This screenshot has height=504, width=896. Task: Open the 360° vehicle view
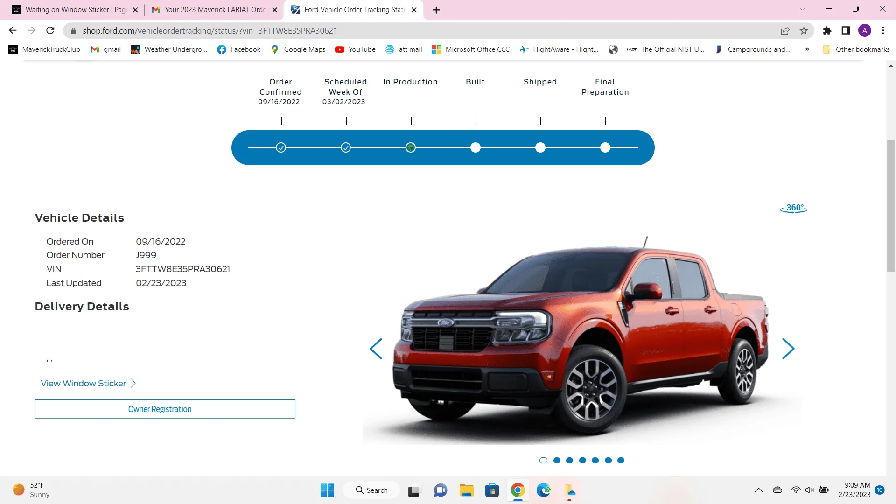click(794, 208)
